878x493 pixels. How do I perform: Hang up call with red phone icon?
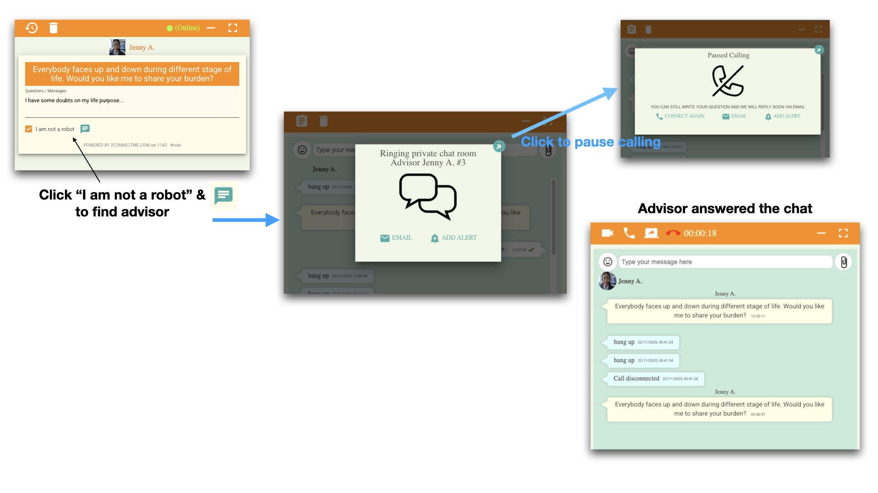pos(673,233)
